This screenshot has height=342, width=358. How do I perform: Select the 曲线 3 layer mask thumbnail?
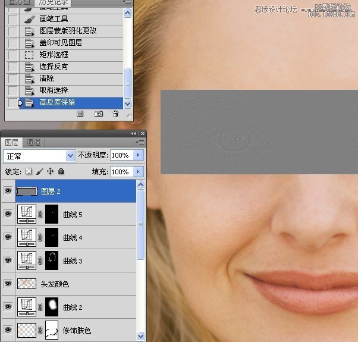coord(52,261)
